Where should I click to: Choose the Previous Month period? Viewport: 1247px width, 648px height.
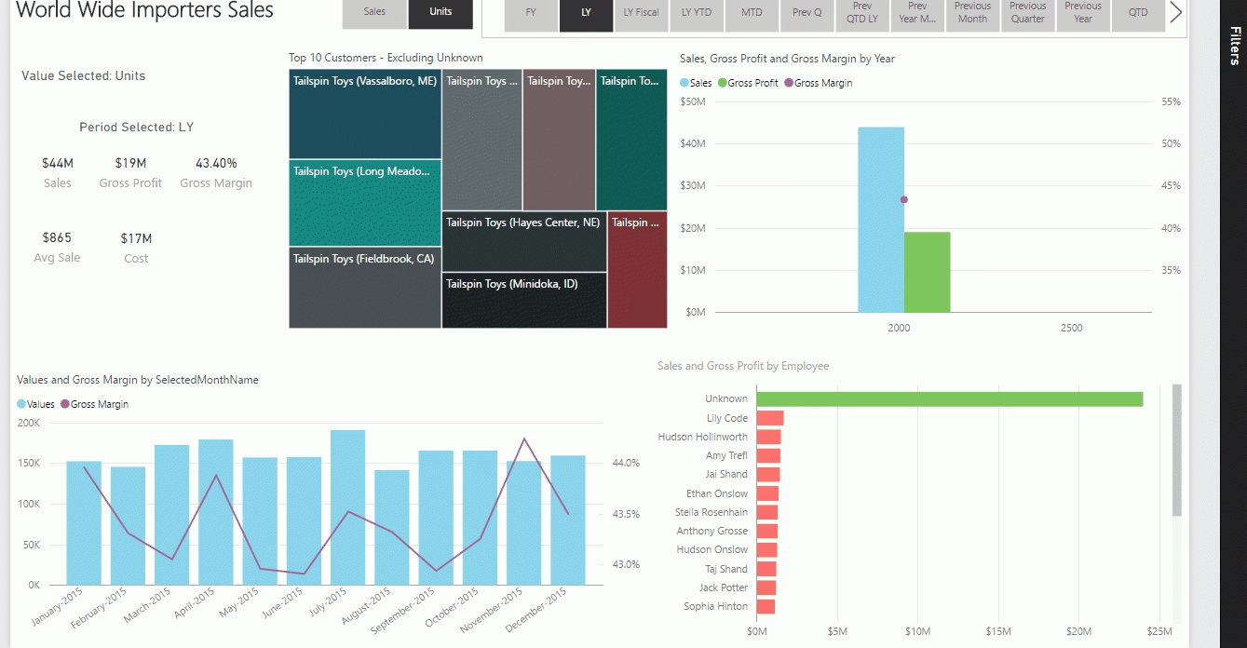[x=972, y=14]
